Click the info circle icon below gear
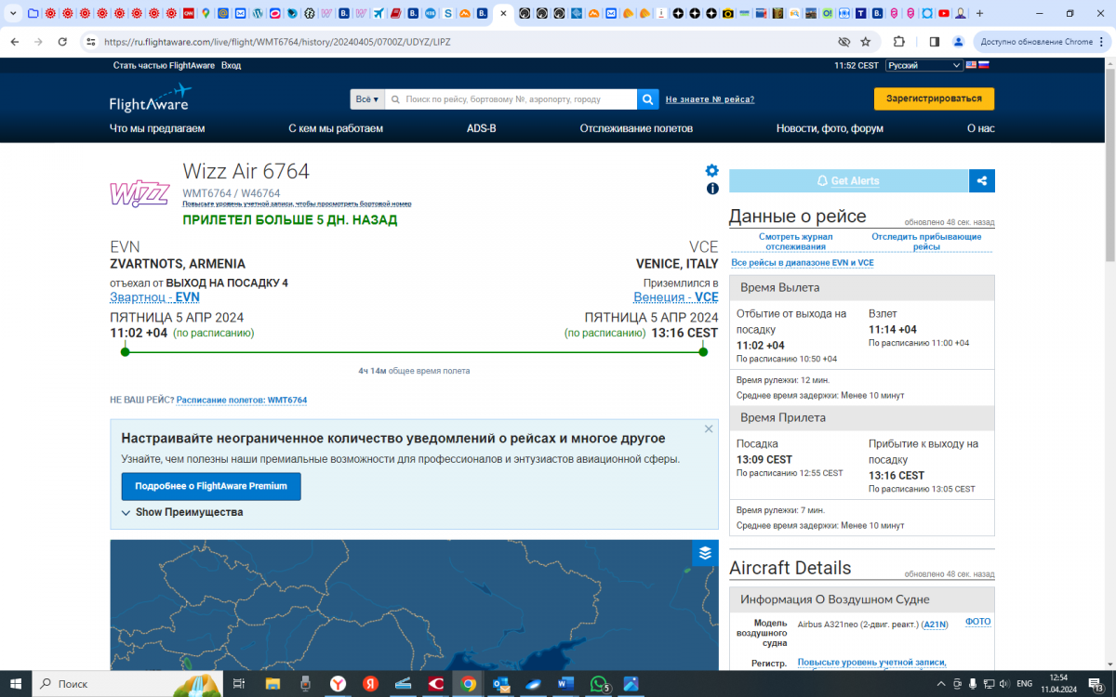 tap(712, 189)
